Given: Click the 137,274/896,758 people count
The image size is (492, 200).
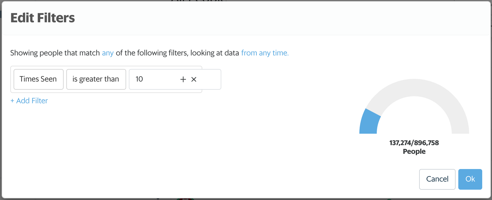Looking at the screenshot, I should pyautogui.click(x=414, y=143).
